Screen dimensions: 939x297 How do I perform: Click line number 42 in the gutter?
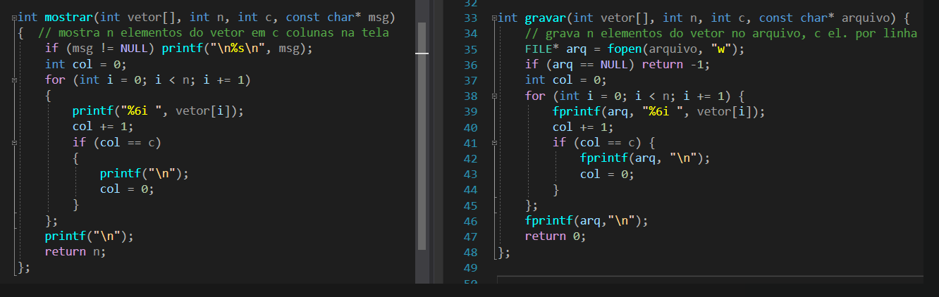(x=471, y=159)
